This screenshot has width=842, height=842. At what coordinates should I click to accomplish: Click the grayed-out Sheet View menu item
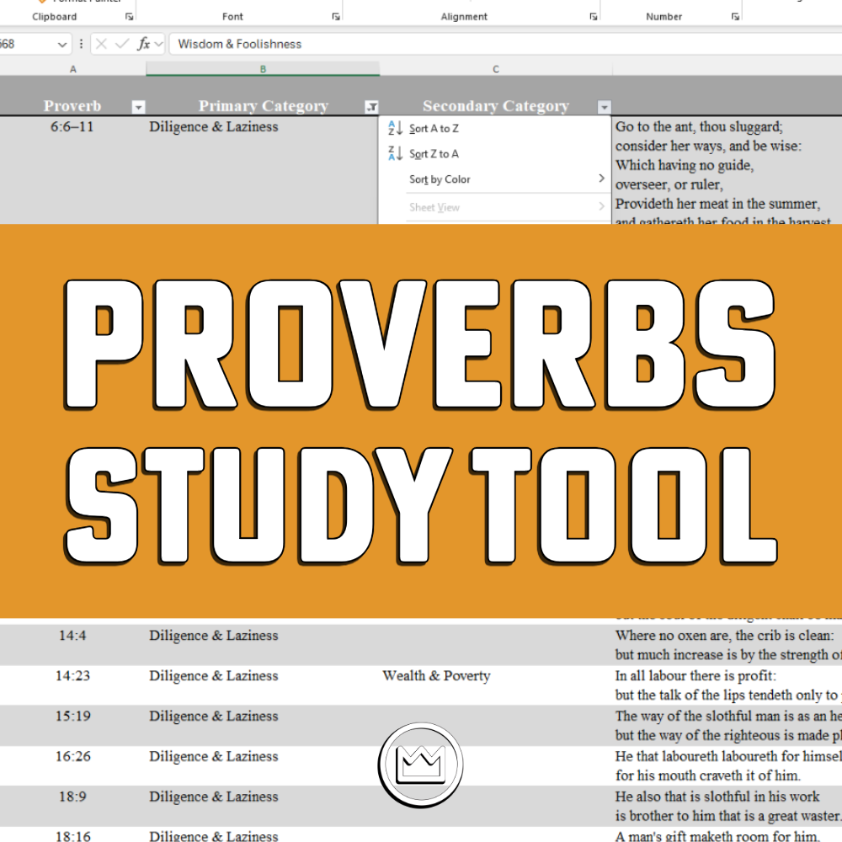point(434,206)
